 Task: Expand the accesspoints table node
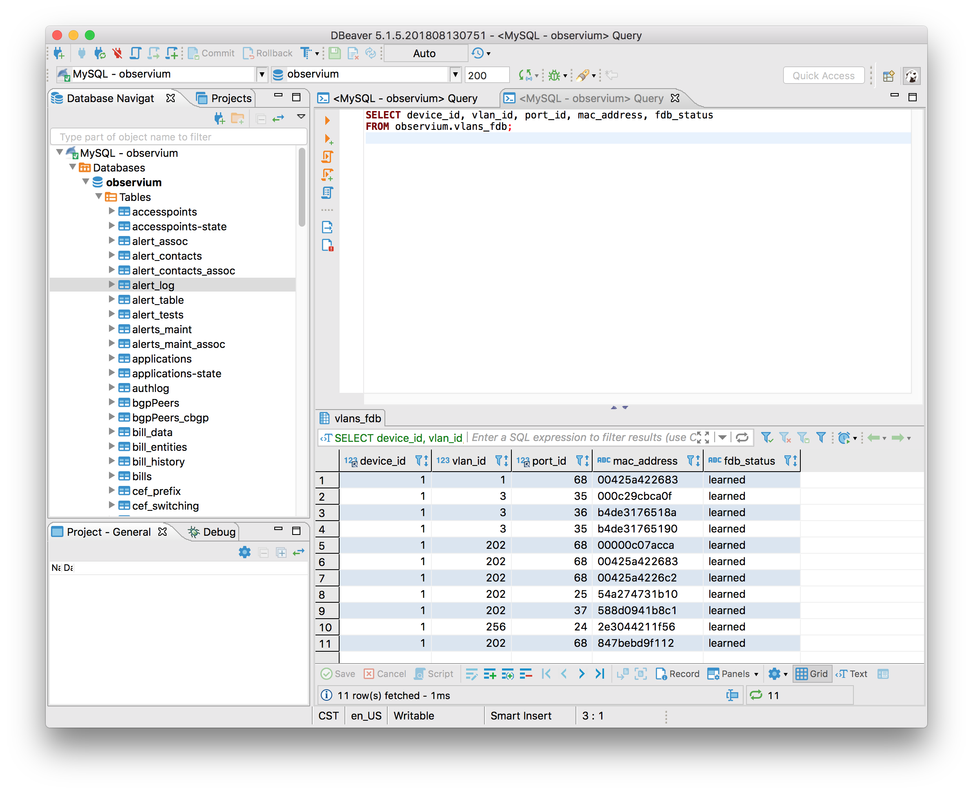(x=111, y=211)
